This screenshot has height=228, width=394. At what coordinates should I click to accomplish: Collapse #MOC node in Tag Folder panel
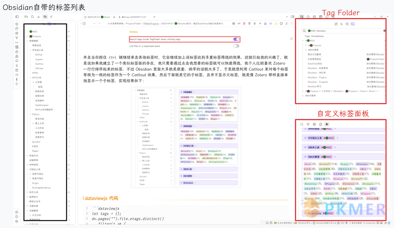coord(303,41)
